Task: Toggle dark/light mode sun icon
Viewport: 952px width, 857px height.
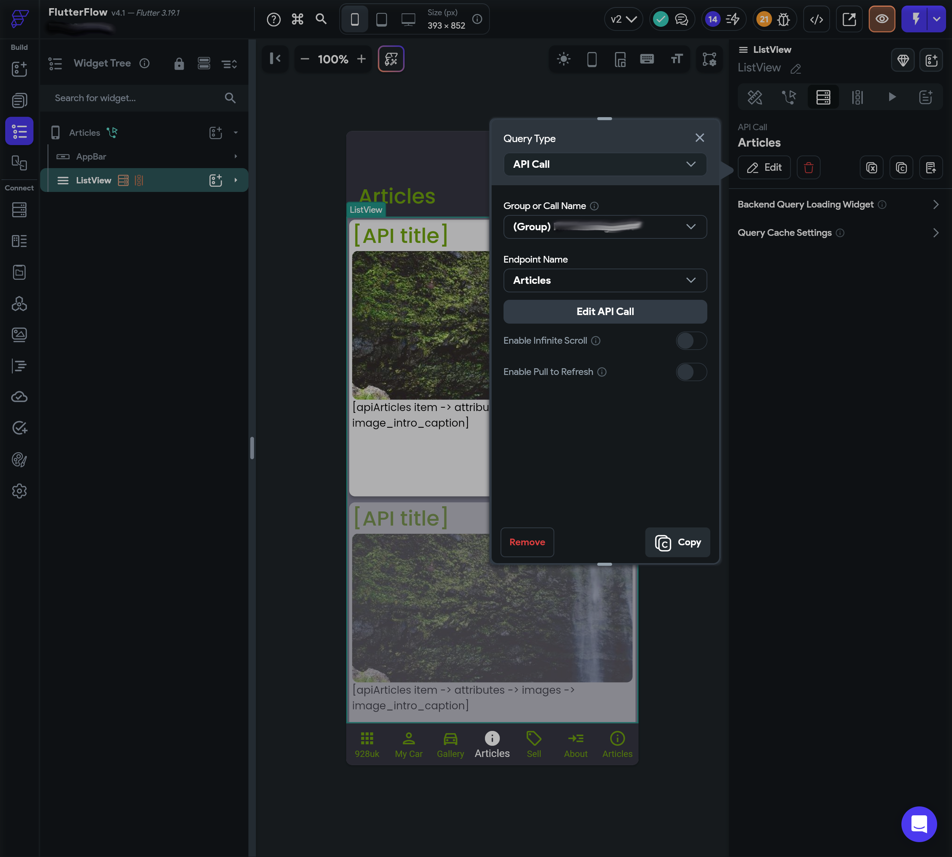Action: point(563,59)
